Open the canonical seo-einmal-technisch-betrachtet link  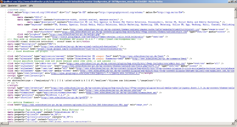pos(80,46)
